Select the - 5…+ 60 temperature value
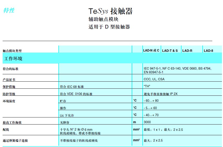 [150, 108]
